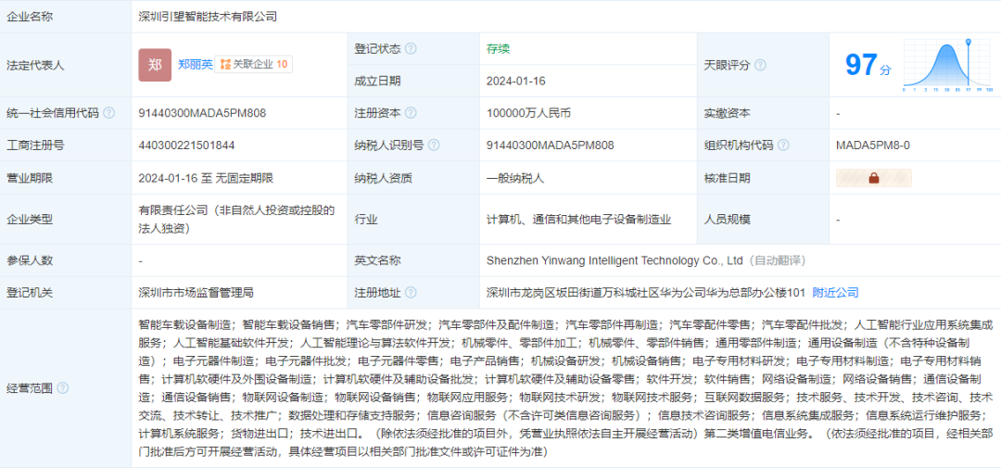Click the red 郑 avatar icon
This screenshot has width=1001, height=468.
pos(155,65)
